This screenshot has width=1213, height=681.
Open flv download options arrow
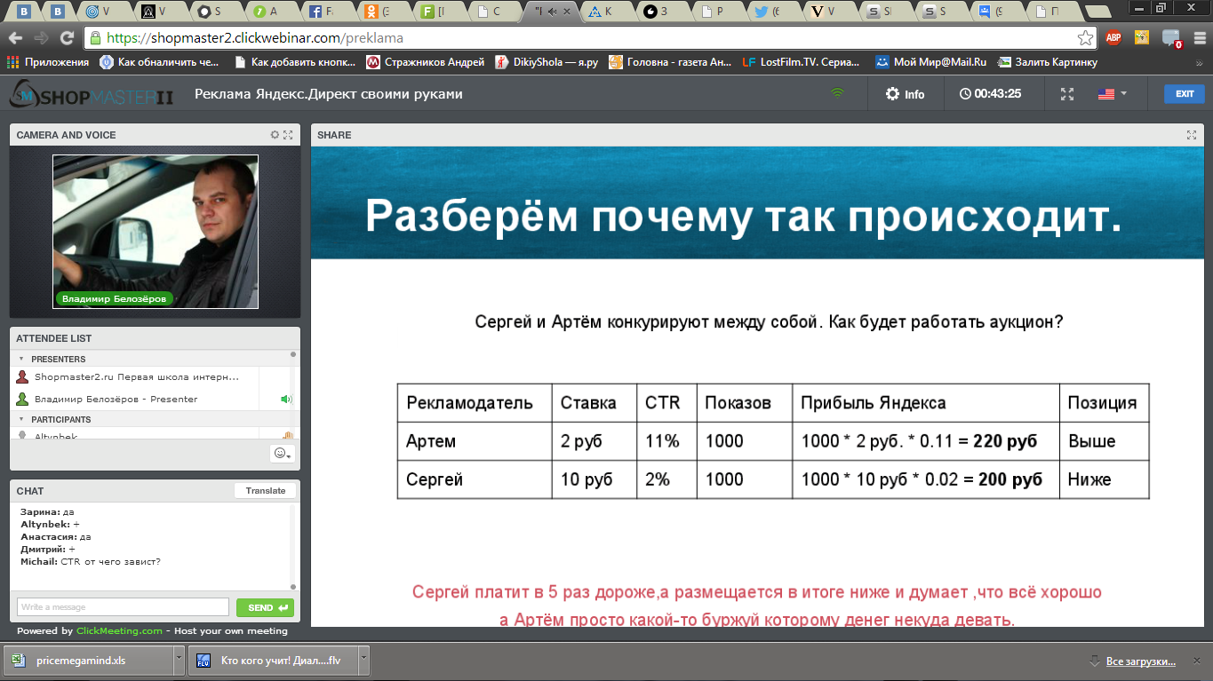click(363, 661)
